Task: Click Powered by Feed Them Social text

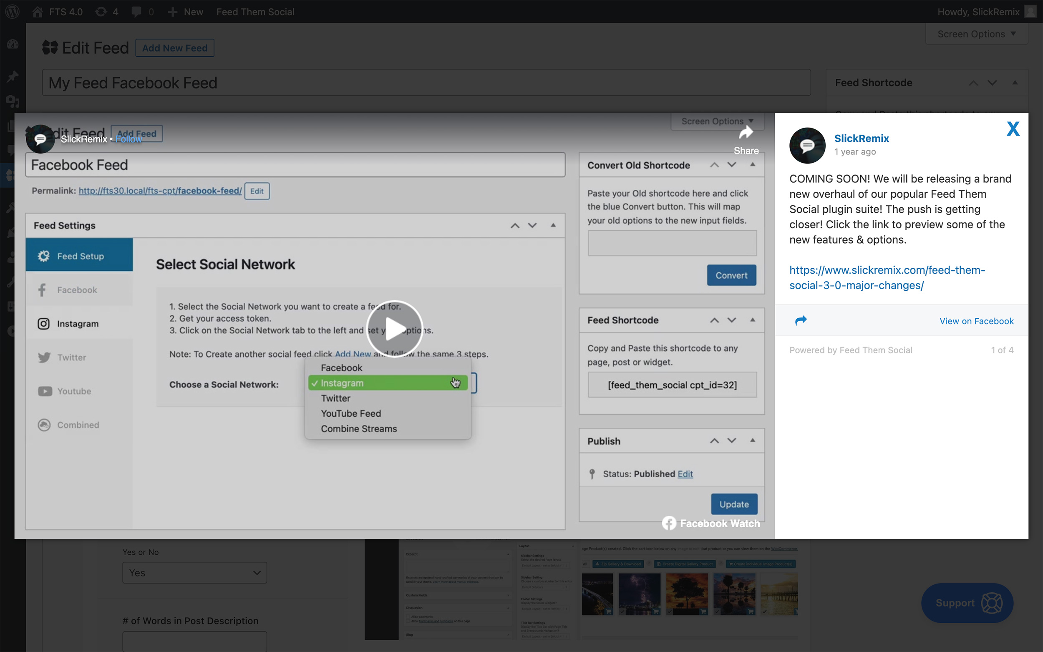Action: pos(851,350)
